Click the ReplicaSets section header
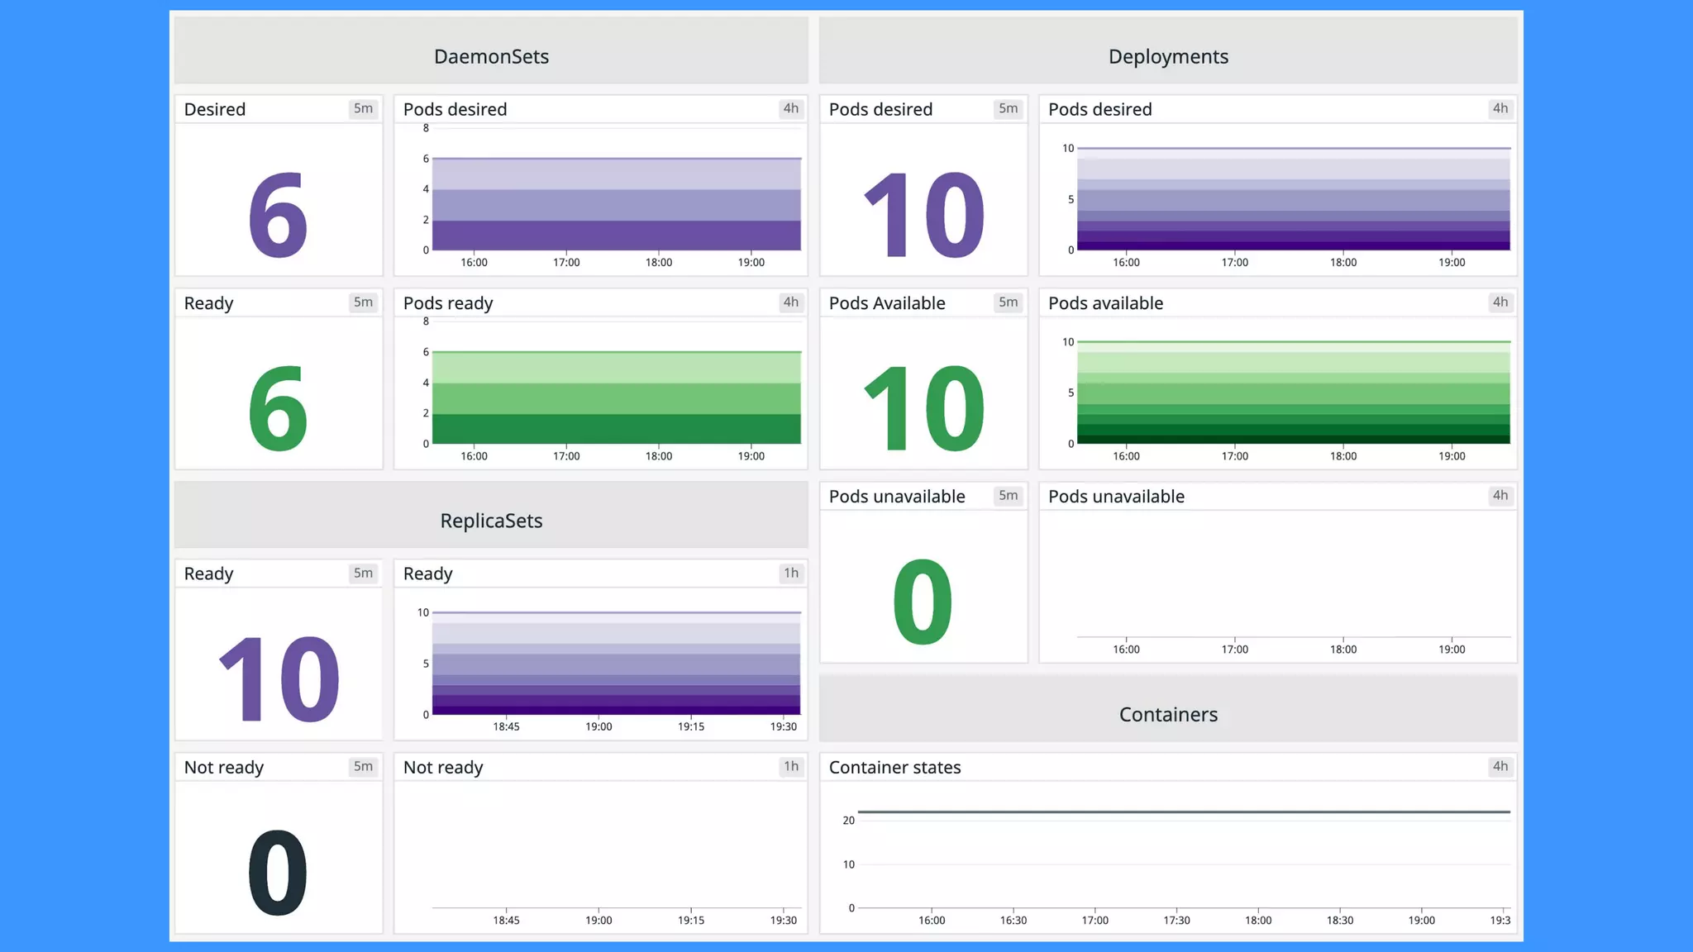Viewport: 1693px width, 952px height. coord(491,521)
